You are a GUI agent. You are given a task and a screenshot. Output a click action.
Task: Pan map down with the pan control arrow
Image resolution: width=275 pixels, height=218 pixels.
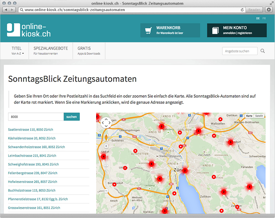(x=106, y=126)
